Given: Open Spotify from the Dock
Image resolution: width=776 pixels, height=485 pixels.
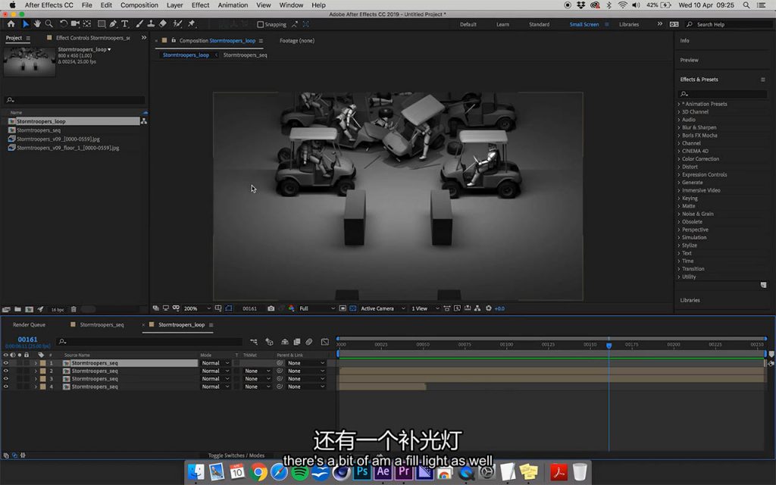Looking at the screenshot, I should point(300,473).
